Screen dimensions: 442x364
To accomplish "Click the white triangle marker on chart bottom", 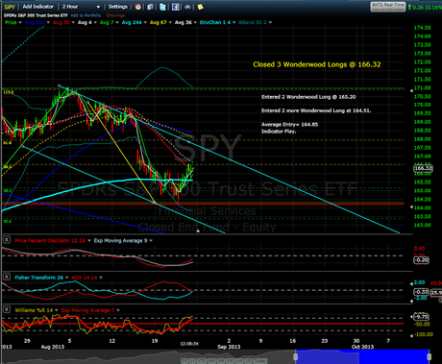I will pos(198,231).
